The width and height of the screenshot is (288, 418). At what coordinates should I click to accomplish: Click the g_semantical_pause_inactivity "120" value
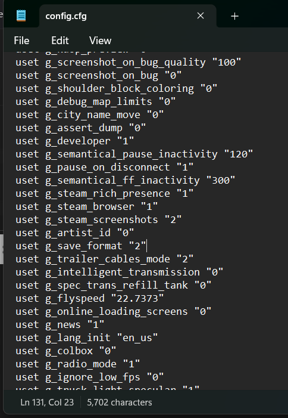(238, 154)
